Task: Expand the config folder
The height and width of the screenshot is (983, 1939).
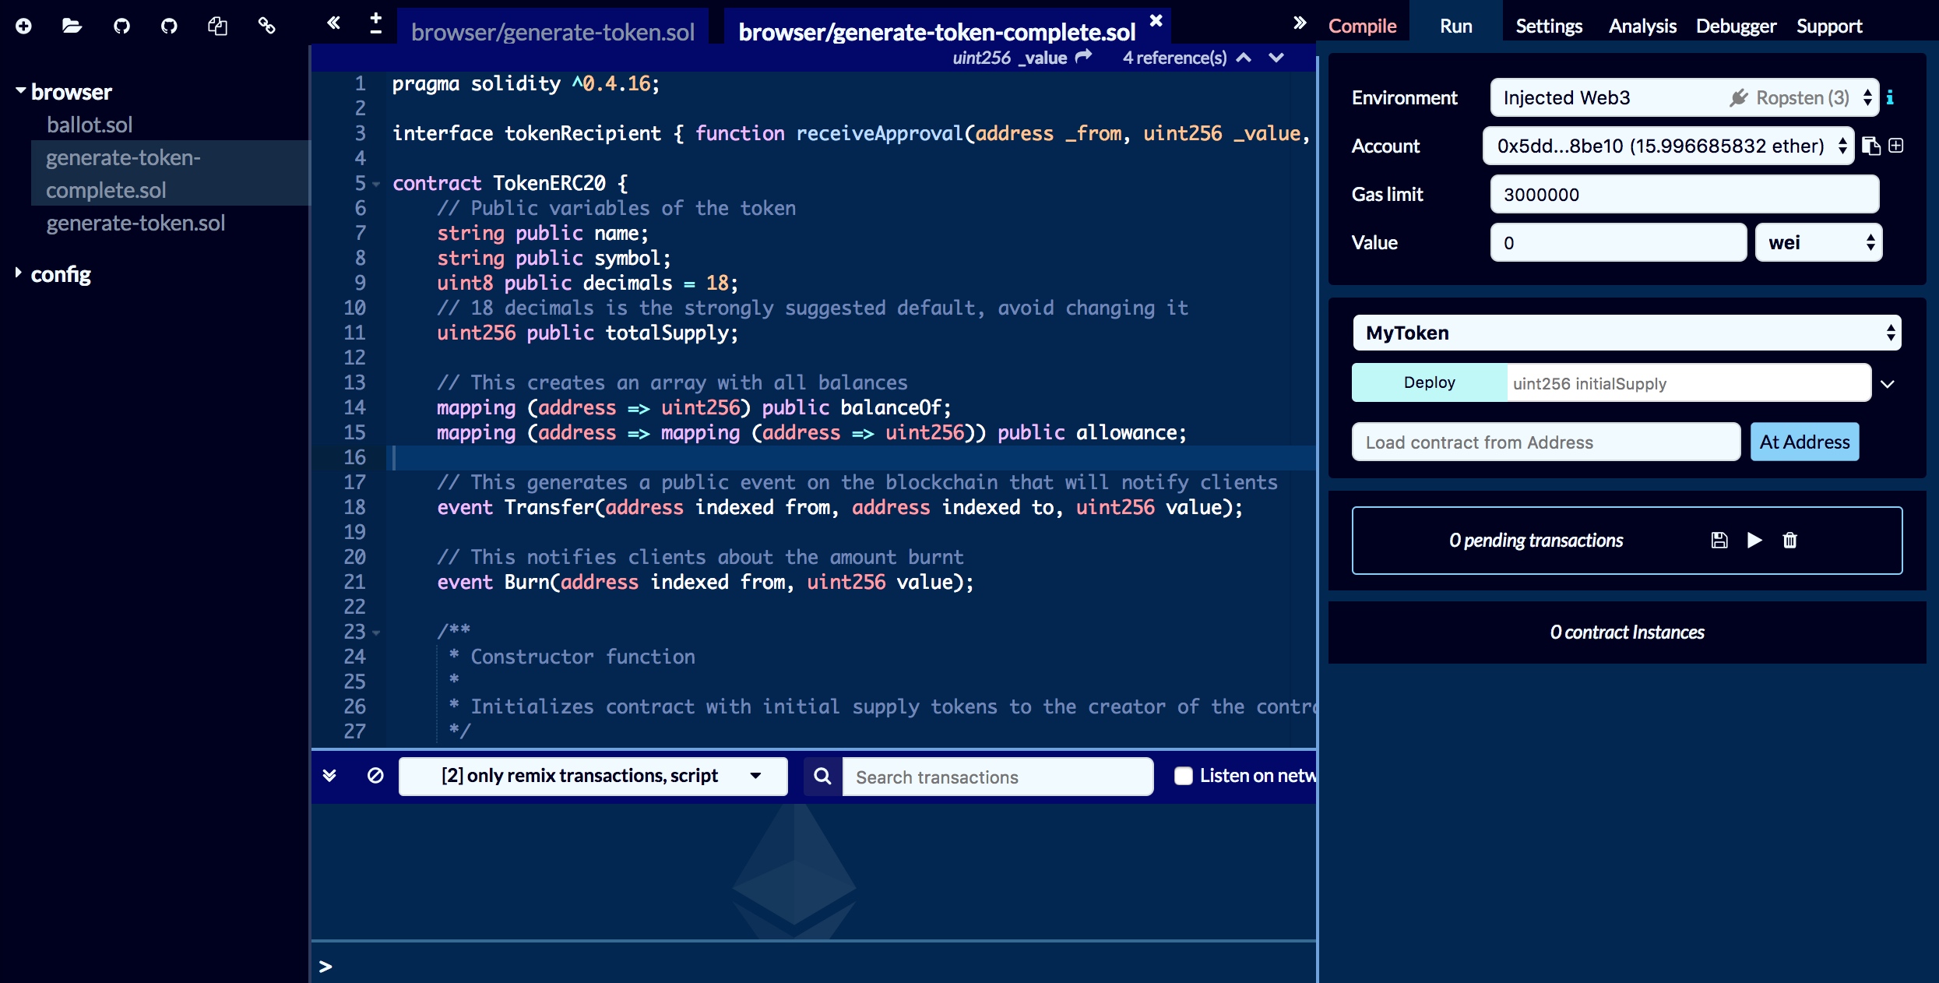Action: pos(19,273)
